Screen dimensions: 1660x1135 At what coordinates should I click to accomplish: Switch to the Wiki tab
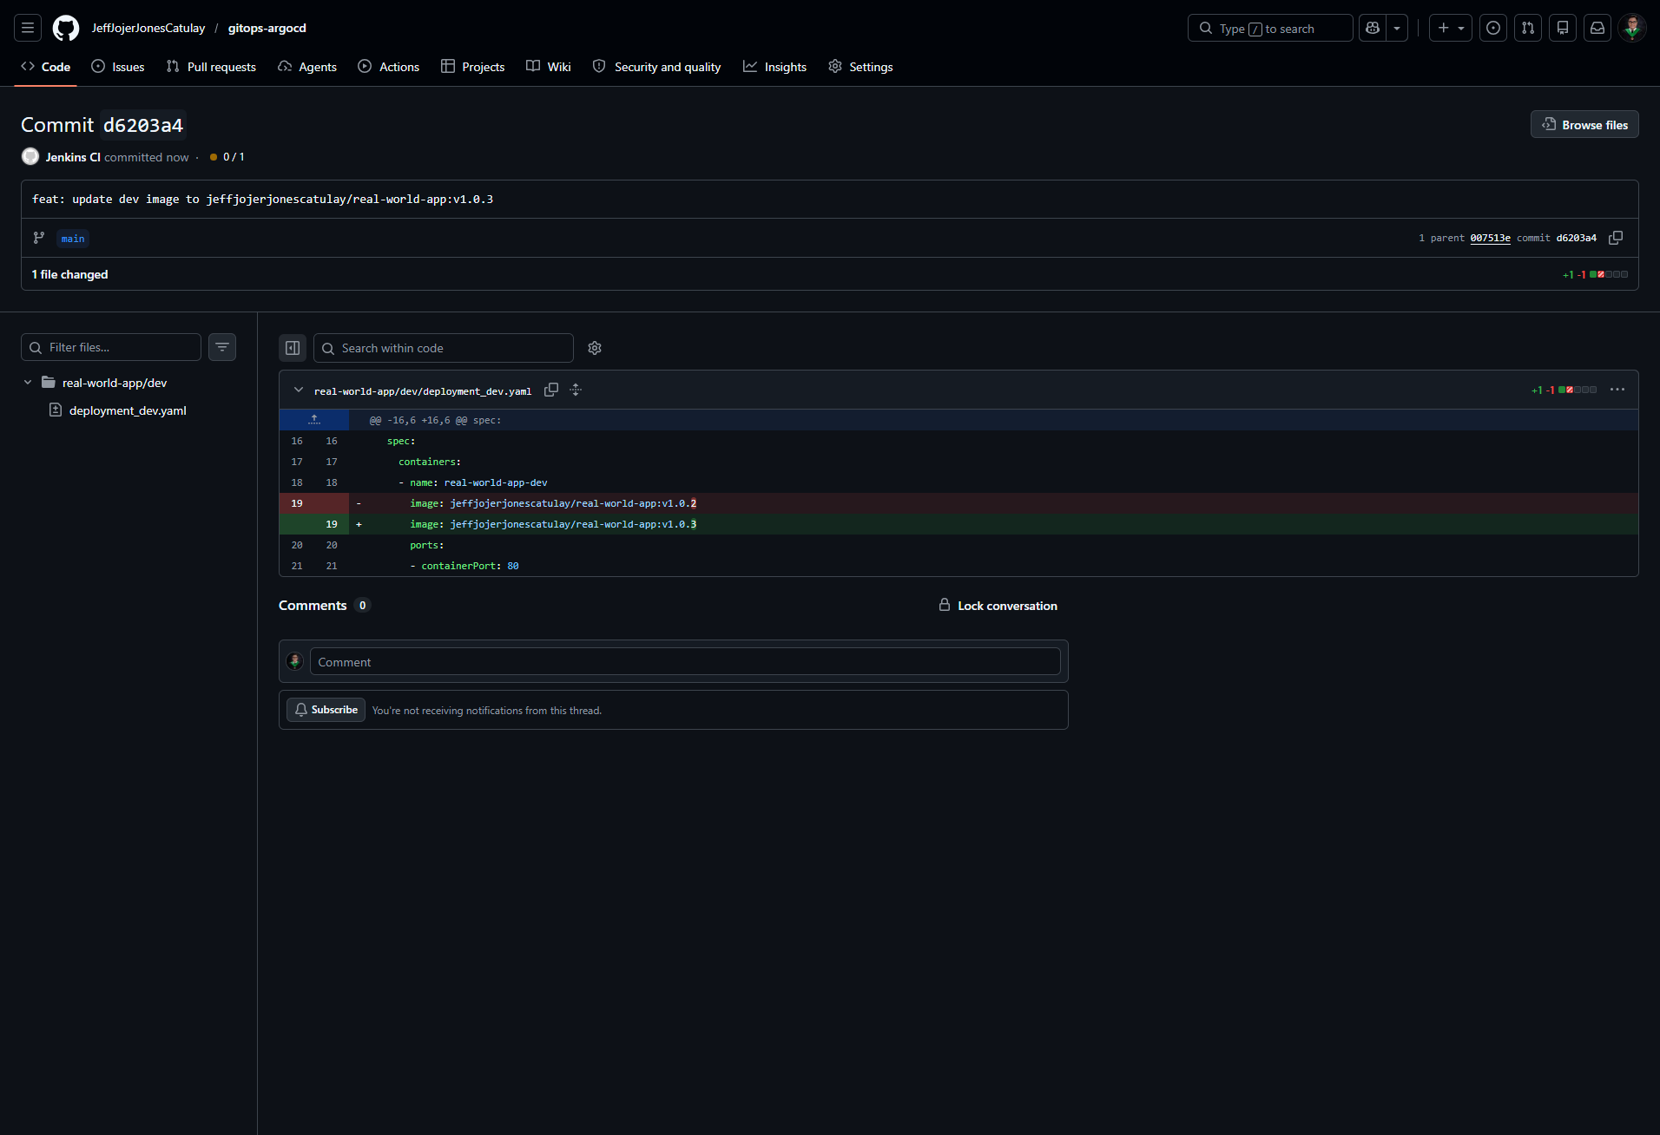click(549, 67)
